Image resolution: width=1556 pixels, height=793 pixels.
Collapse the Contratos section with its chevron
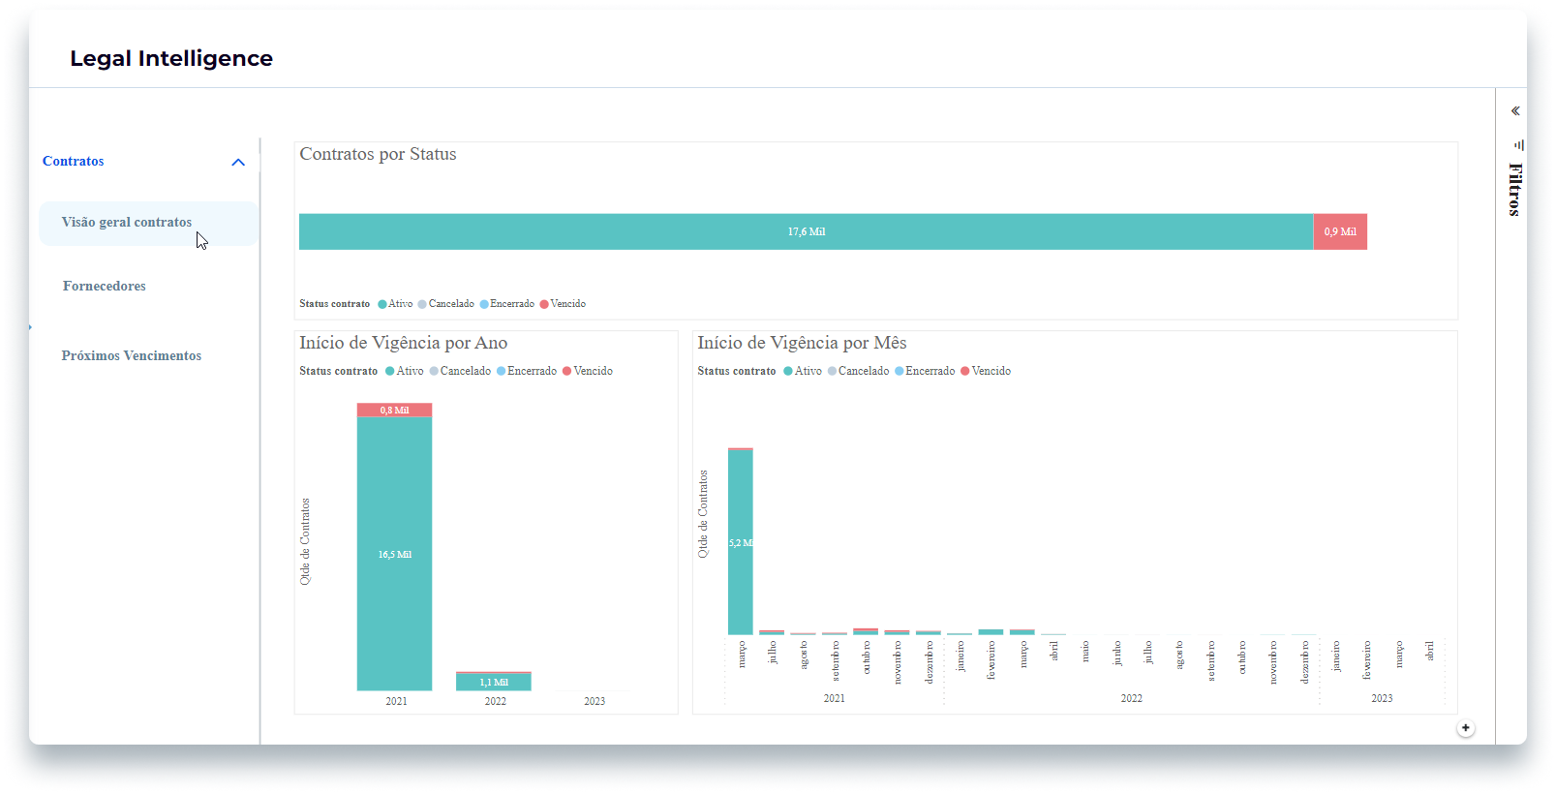238,163
